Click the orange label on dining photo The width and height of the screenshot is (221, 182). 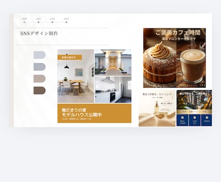pos(70,57)
